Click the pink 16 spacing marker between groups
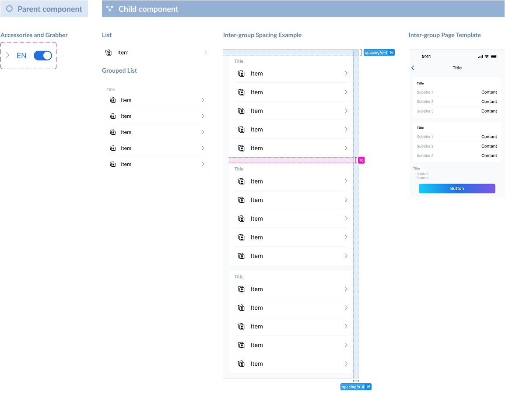Image resolution: width=505 pixels, height=420 pixels. (x=361, y=160)
